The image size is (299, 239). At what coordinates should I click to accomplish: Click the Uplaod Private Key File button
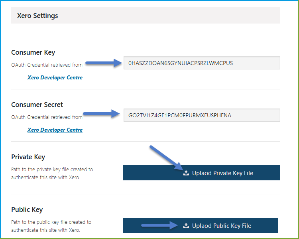point(201,173)
